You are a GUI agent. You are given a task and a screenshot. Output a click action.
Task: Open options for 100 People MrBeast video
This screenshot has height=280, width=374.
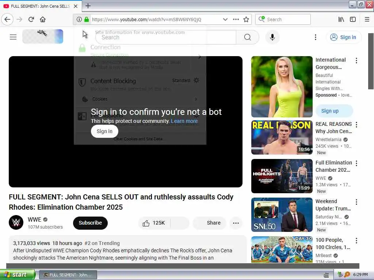[x=356, y=241]
